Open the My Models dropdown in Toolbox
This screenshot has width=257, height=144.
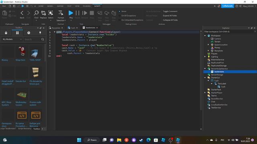coord(12,39)
